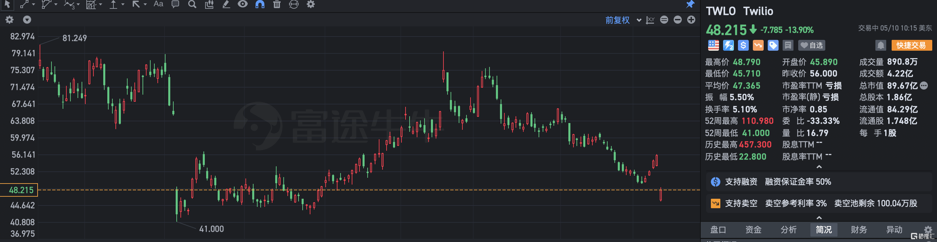Switch to the 财务 tab
The image size is (937, 242).
859,229
